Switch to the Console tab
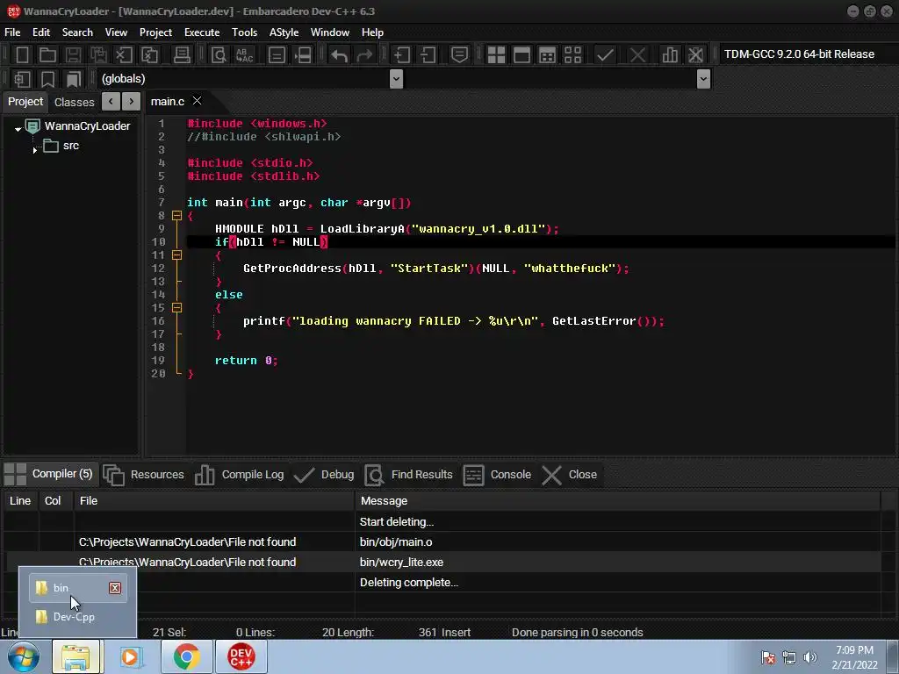The image size is (899, 674). point(497,475)
